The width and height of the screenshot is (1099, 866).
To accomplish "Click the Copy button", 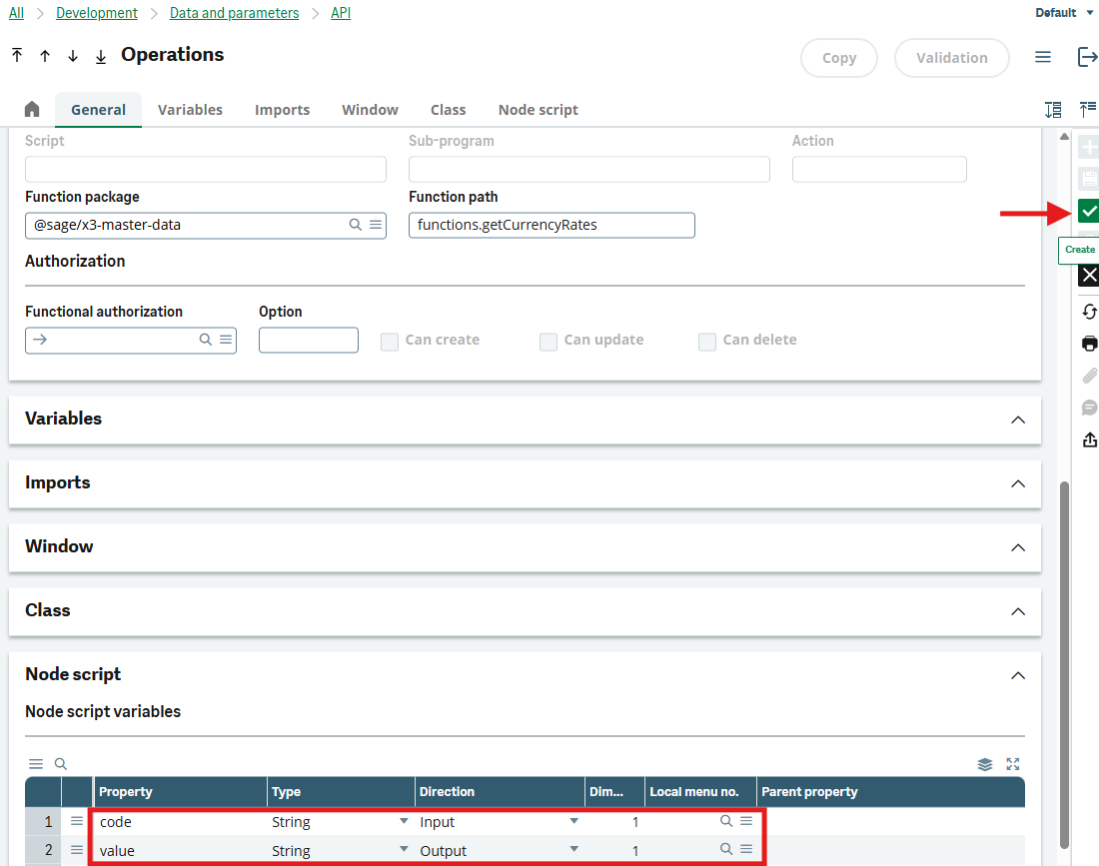I will 839,58.
